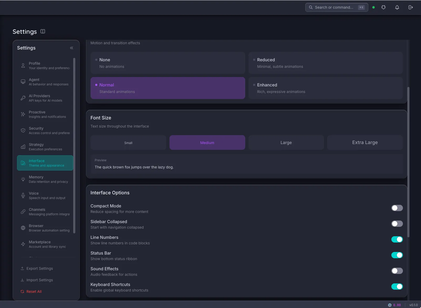Screen dimensions: 421x308
Task: Click the Reset All refresh icon
Action: click(x=22, y=291)
